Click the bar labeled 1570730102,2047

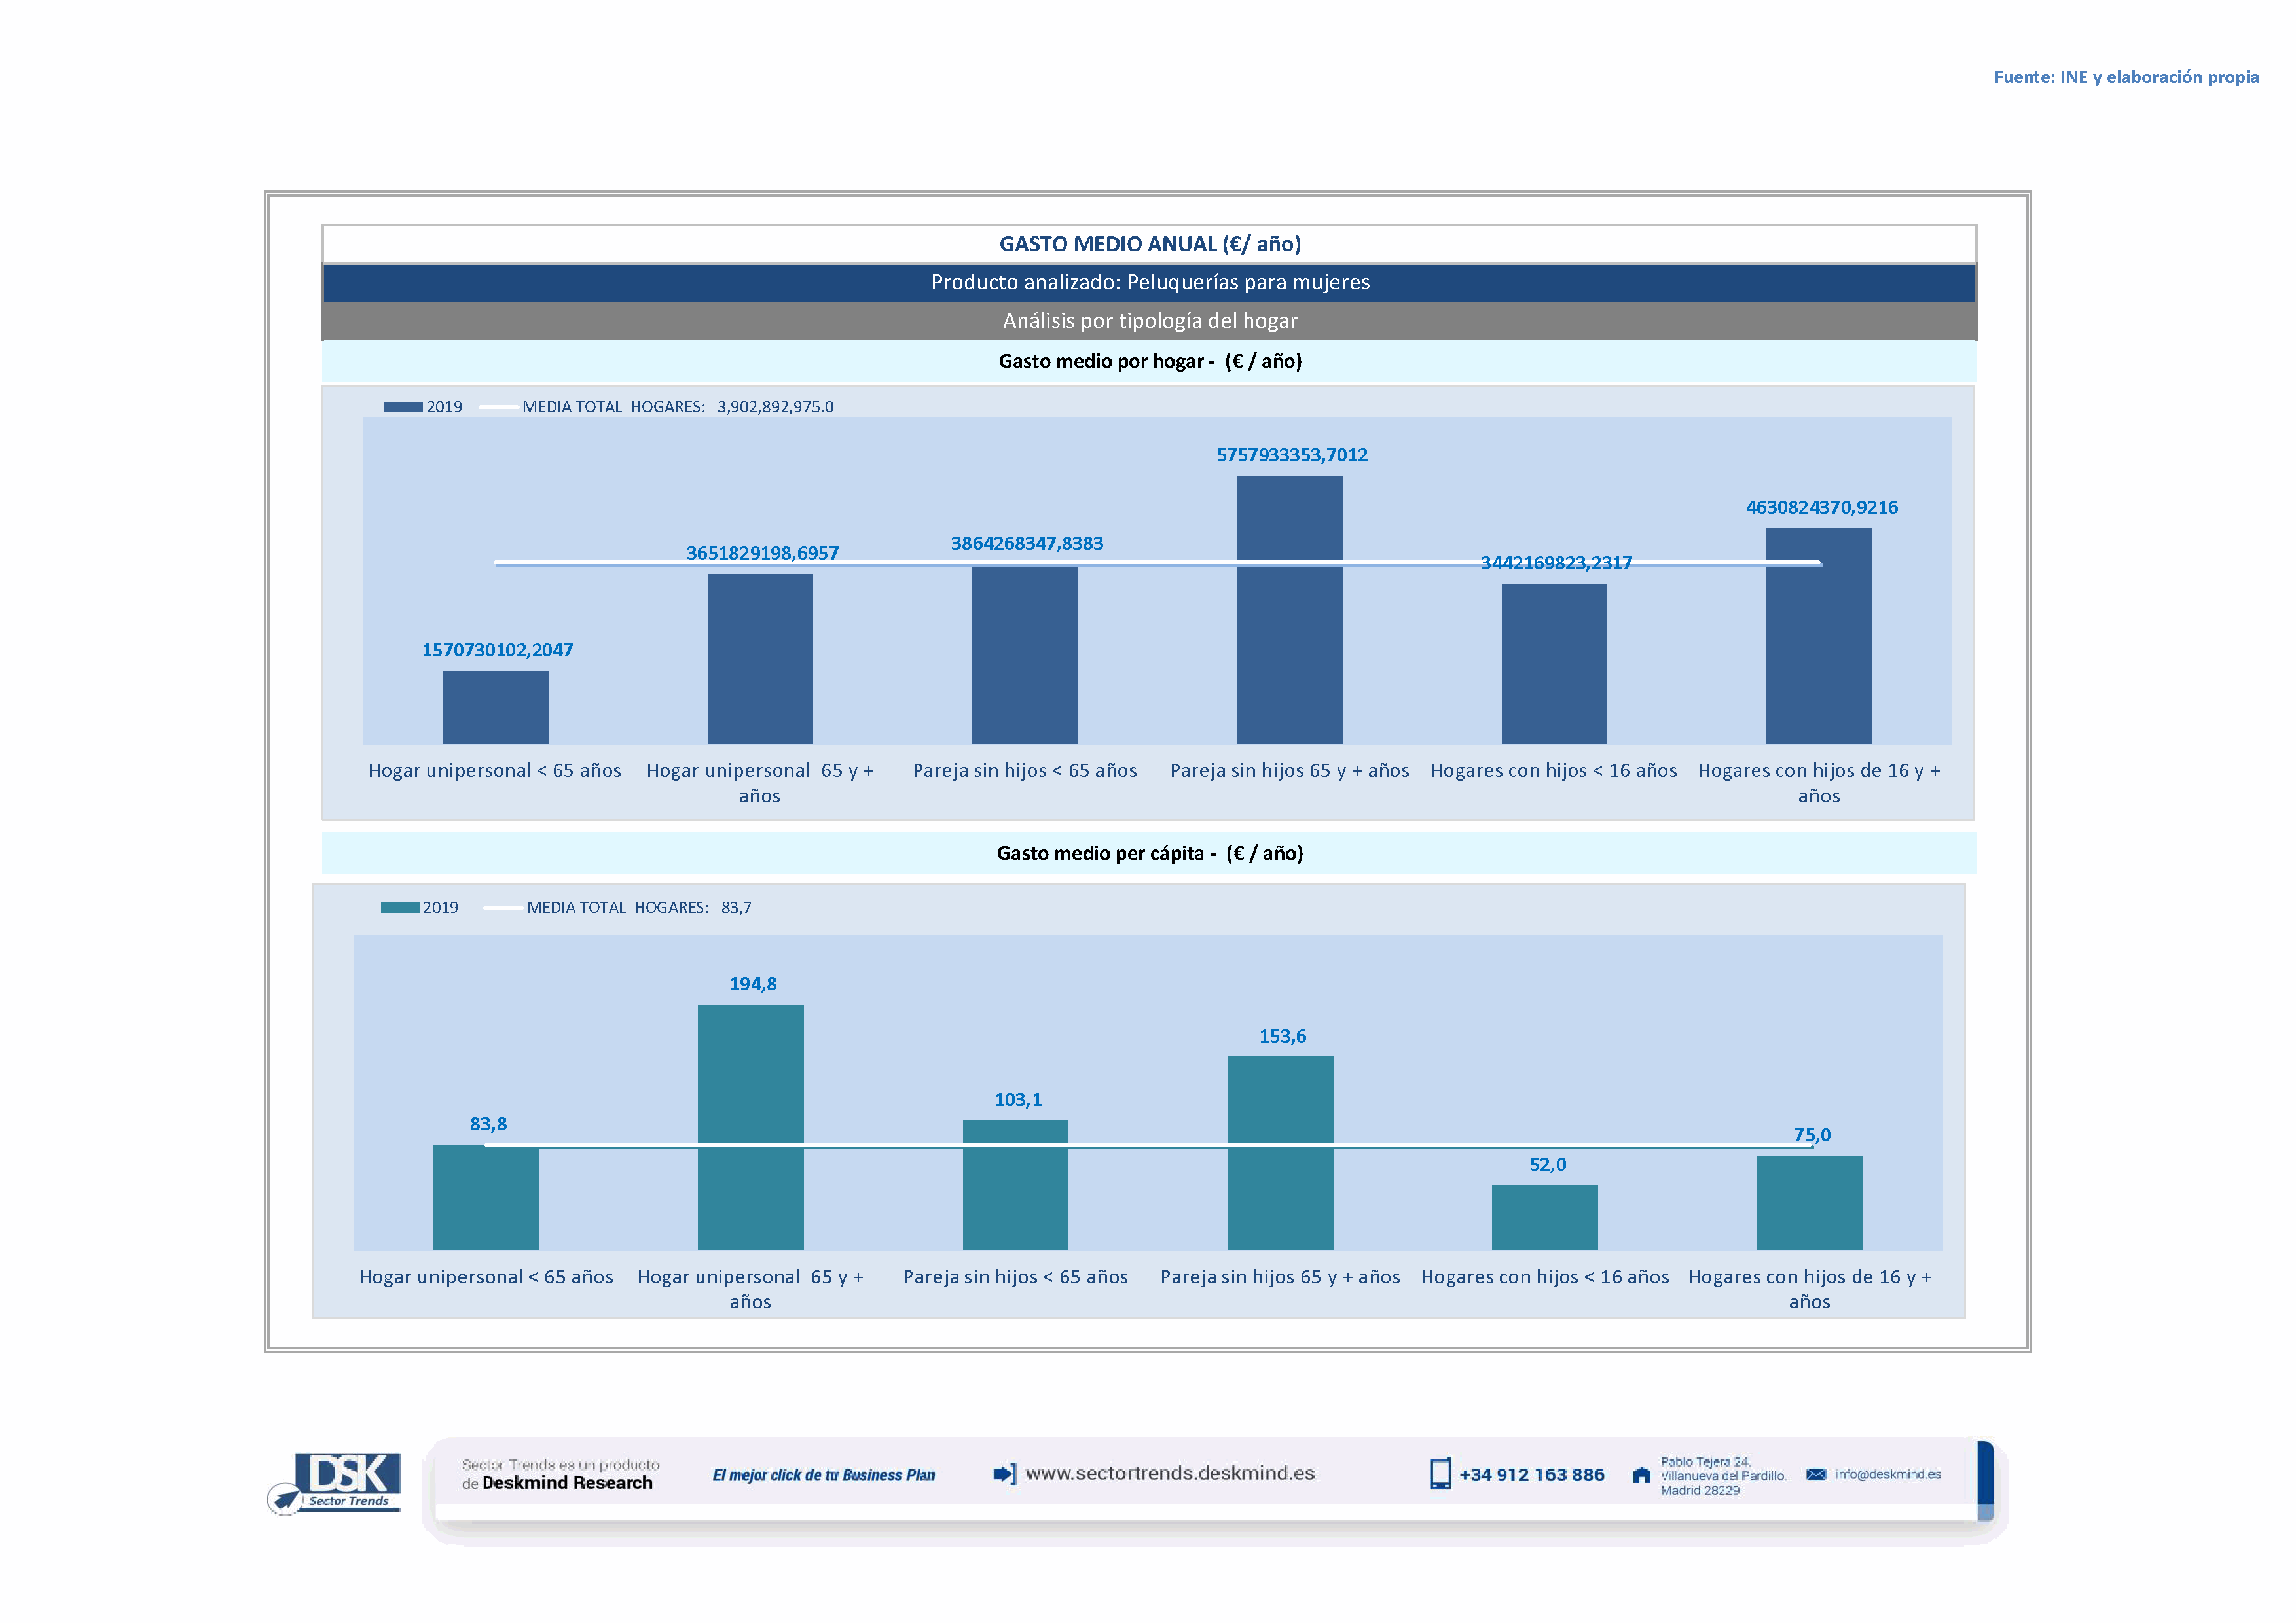(495, 707)
